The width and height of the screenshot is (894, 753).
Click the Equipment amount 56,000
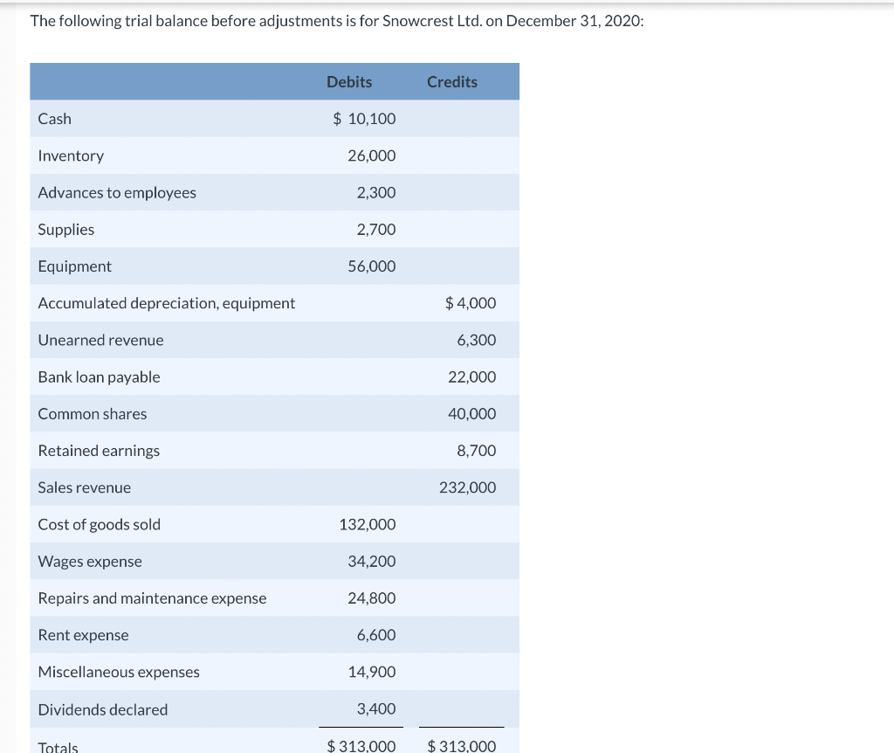372,266
